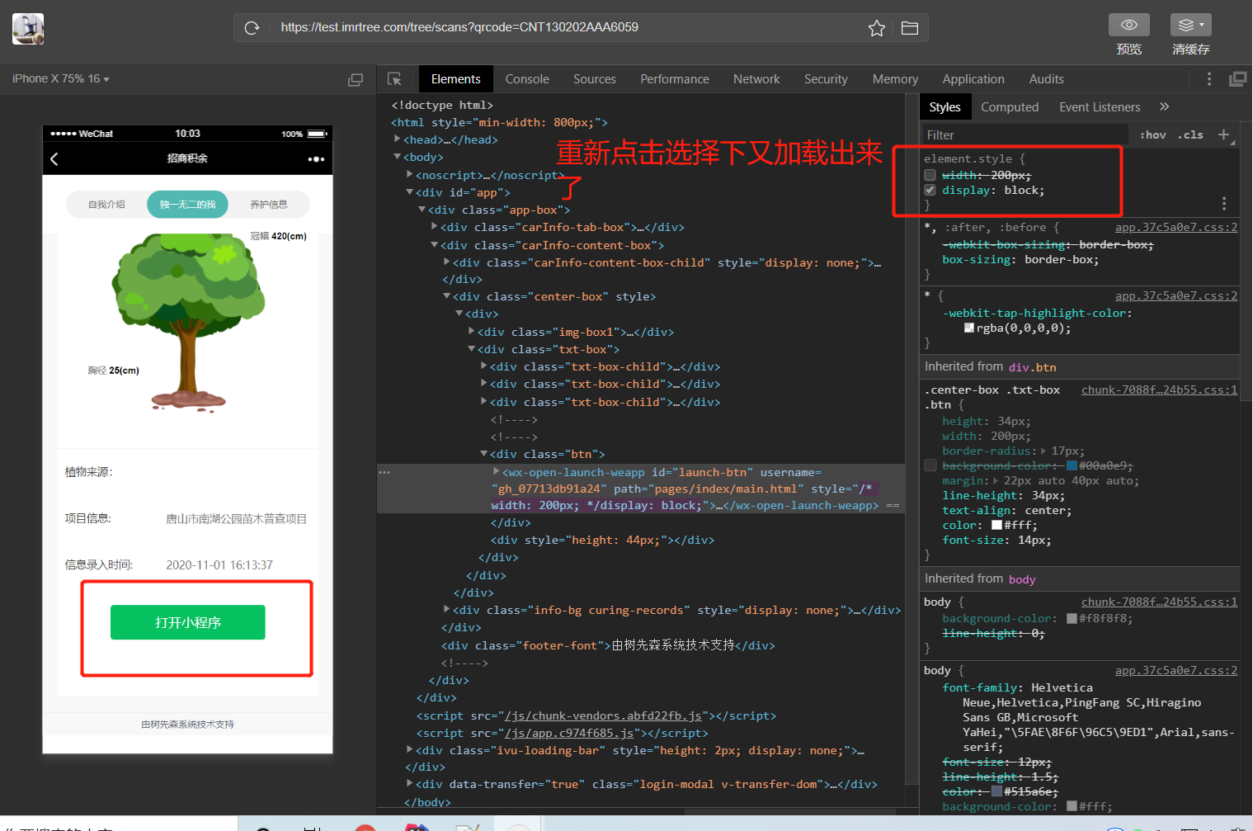Toggle the :hov element state panel
Image resolution: width=1253 pixels, height=831 pixels.
[x=1152, y=135]
